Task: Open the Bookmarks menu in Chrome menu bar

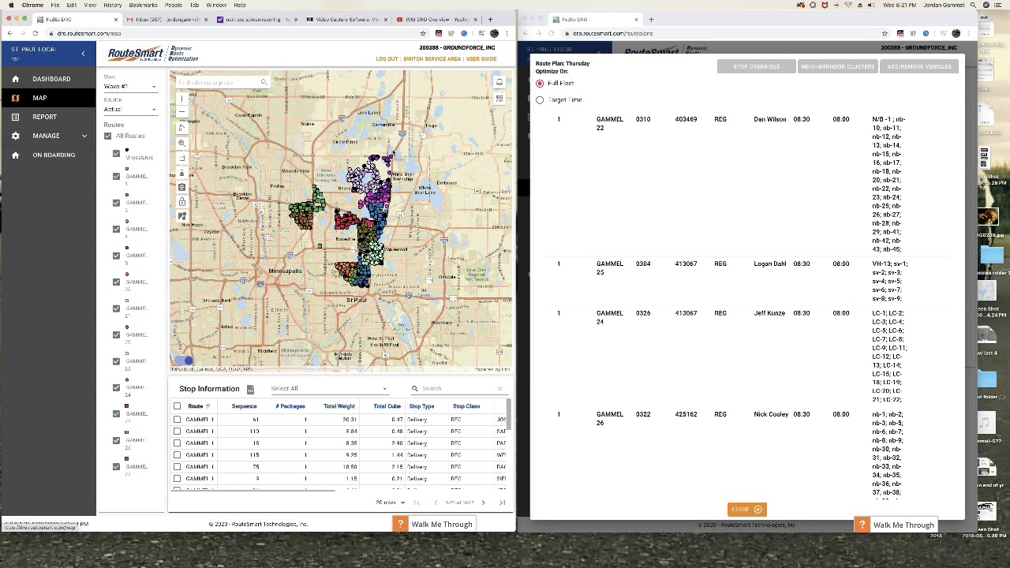Action: [x=143, y=5]
